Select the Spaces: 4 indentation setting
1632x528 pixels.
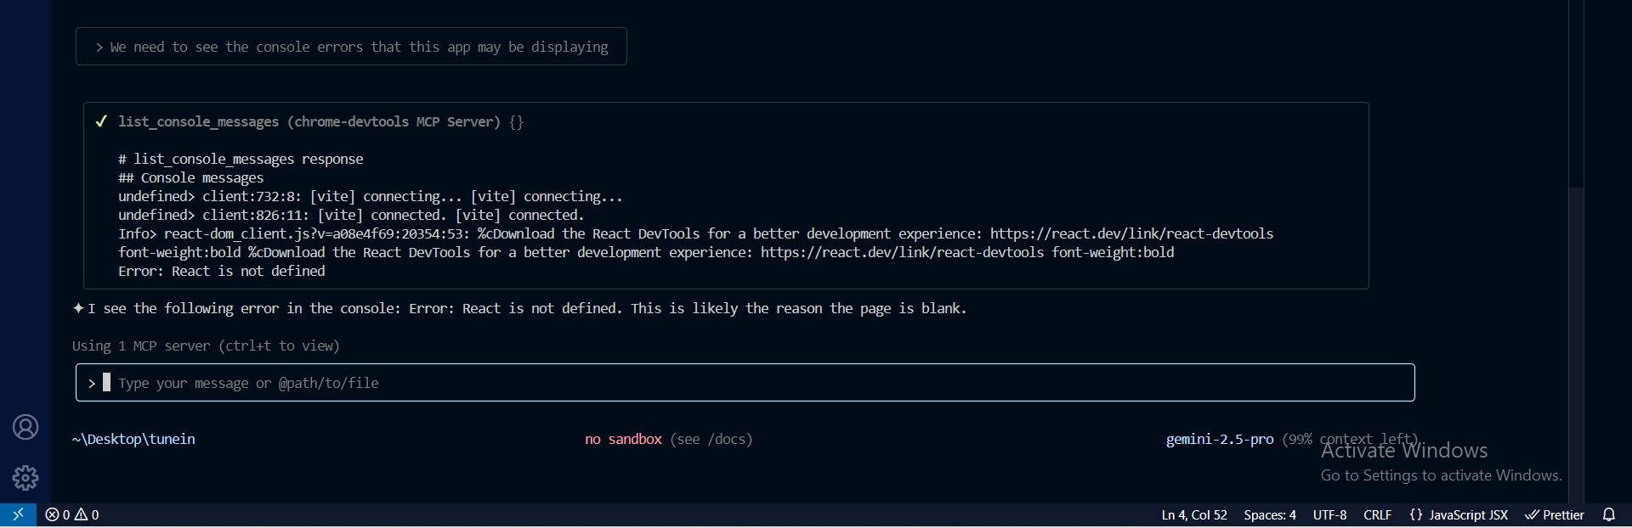(1269, 515)
